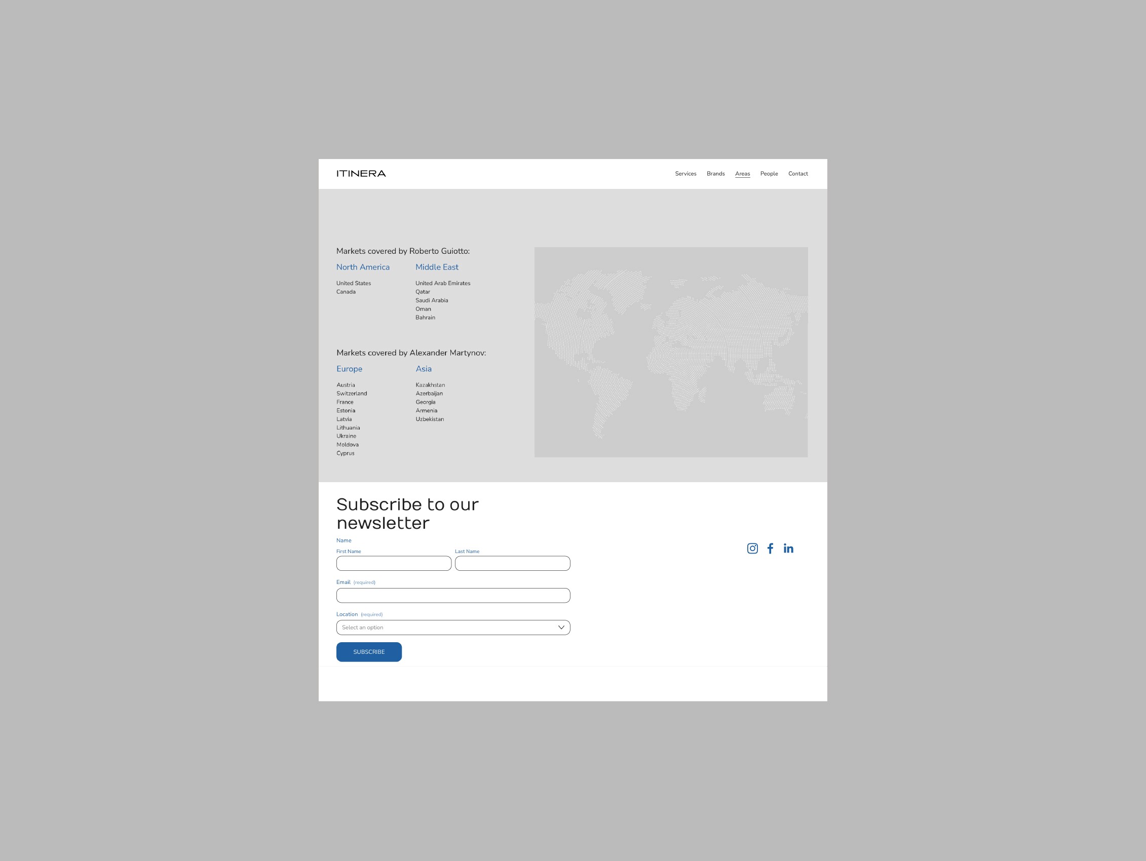
Task: Click the North America region heading
Action: coord(363,267)
